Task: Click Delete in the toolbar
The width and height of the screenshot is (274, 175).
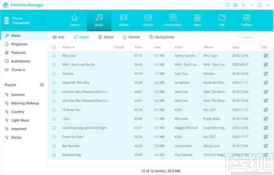Action: click(x=106, y=37)
